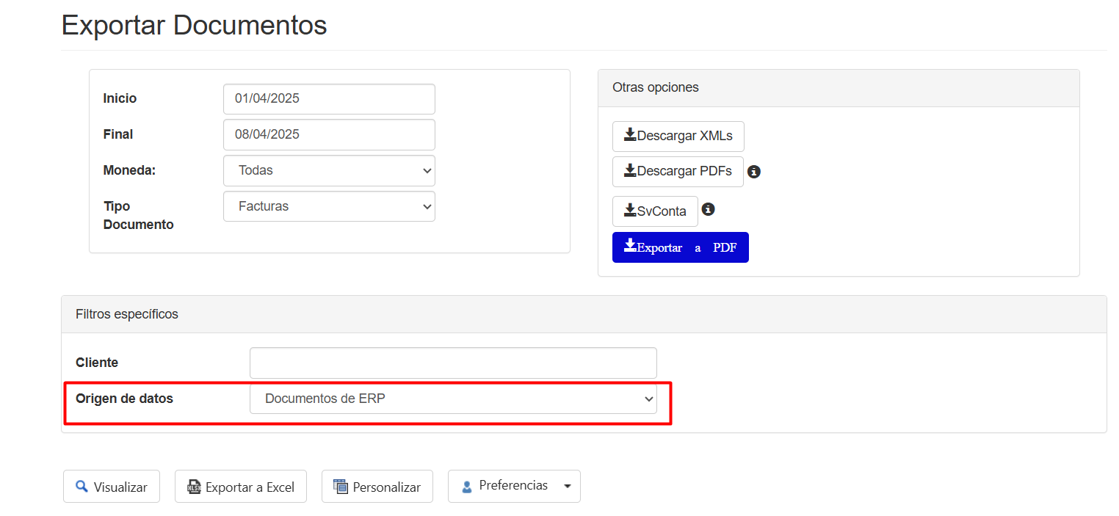The image size is (1119, 516).
Task: Click the info icon beside SvConta
Action: coord(708,209)
